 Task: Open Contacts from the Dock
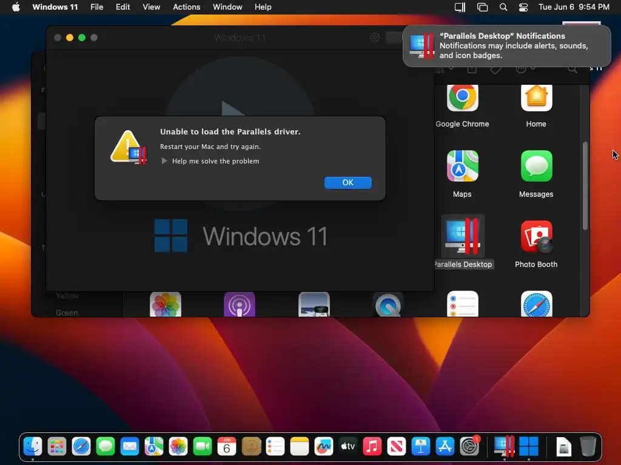[x=251, y=447]
